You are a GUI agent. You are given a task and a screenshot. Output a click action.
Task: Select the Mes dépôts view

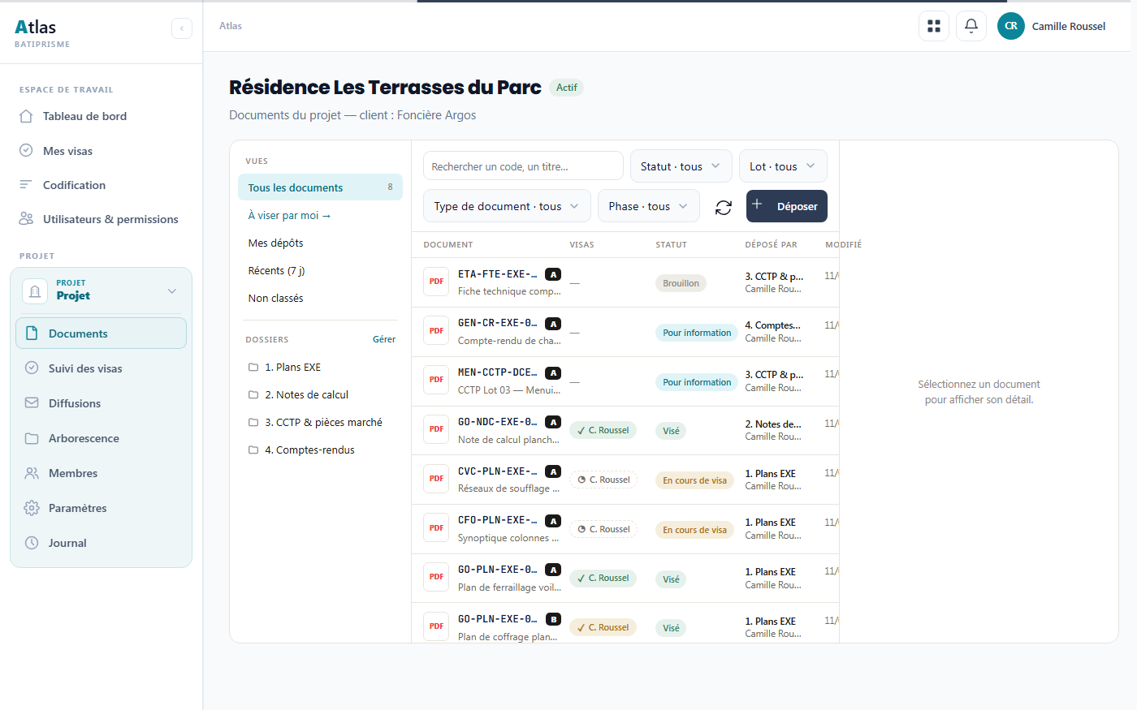pos(320,243)
